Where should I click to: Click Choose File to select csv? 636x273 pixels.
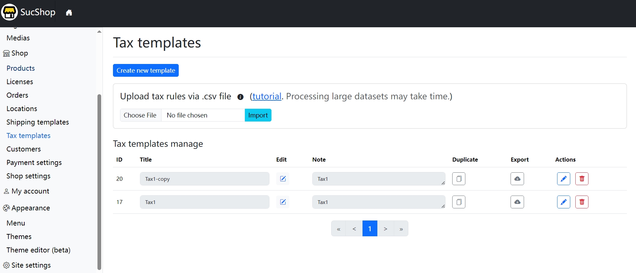tap(140, 115)
